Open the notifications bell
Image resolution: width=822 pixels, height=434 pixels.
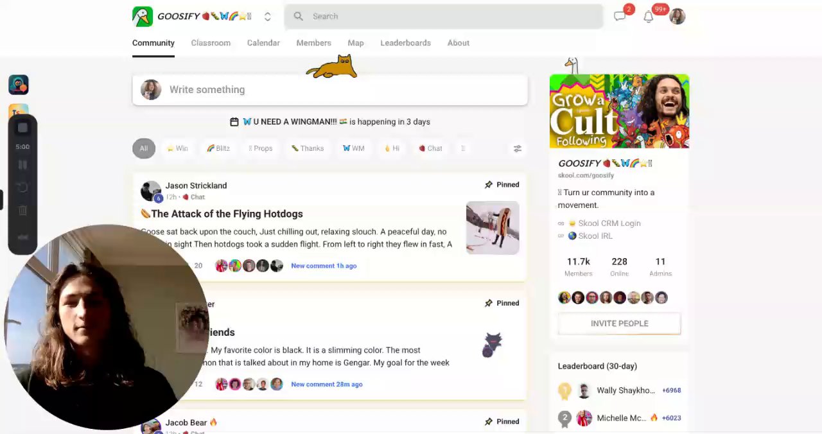(649, 17)
